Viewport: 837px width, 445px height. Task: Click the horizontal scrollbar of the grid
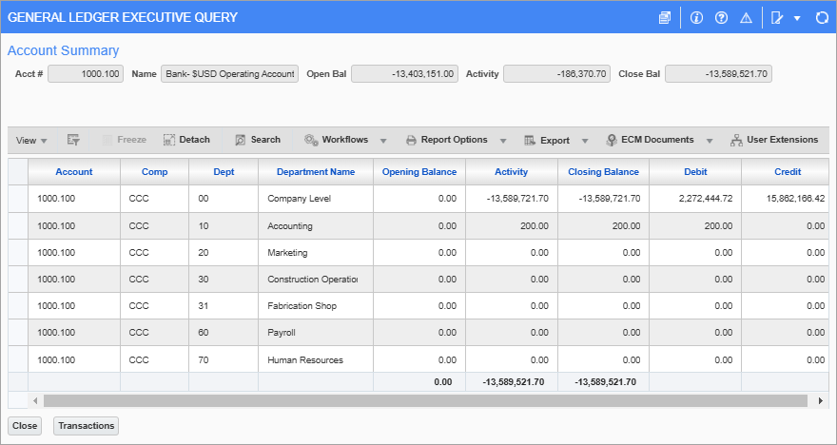[425, 400]
